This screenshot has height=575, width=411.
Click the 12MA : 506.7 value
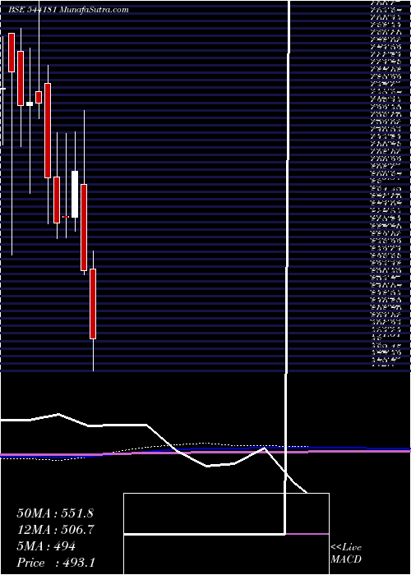(56, 530)
